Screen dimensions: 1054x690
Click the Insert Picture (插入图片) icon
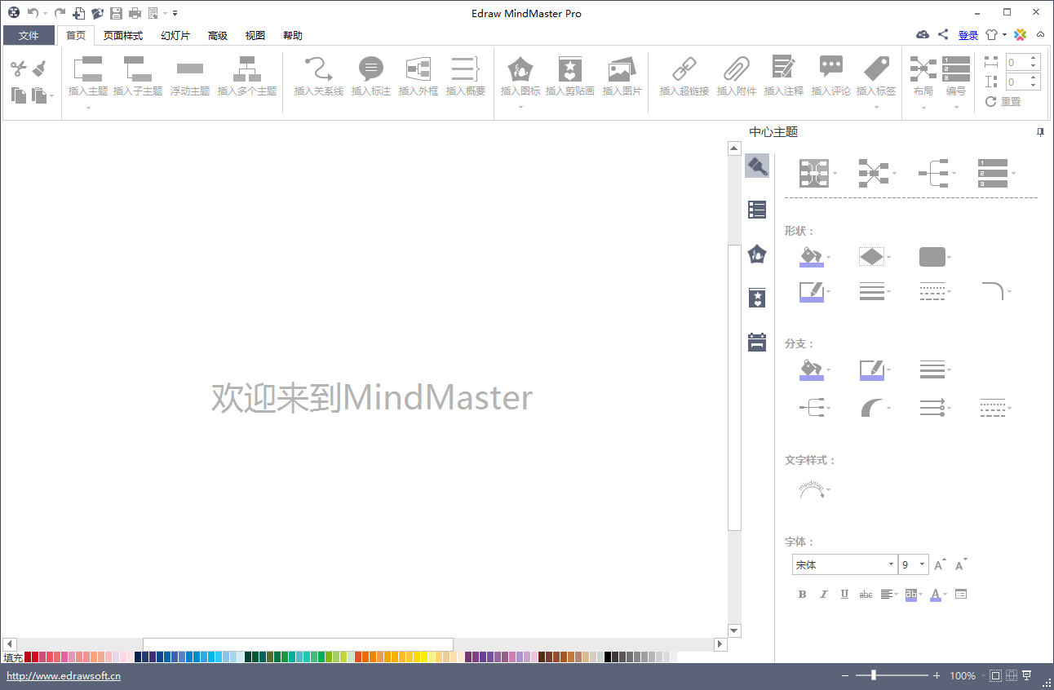point(622,69)
